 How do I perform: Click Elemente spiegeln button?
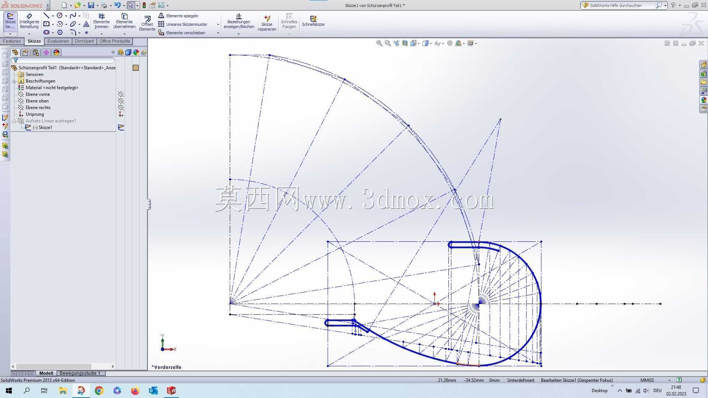coord(178,16)
